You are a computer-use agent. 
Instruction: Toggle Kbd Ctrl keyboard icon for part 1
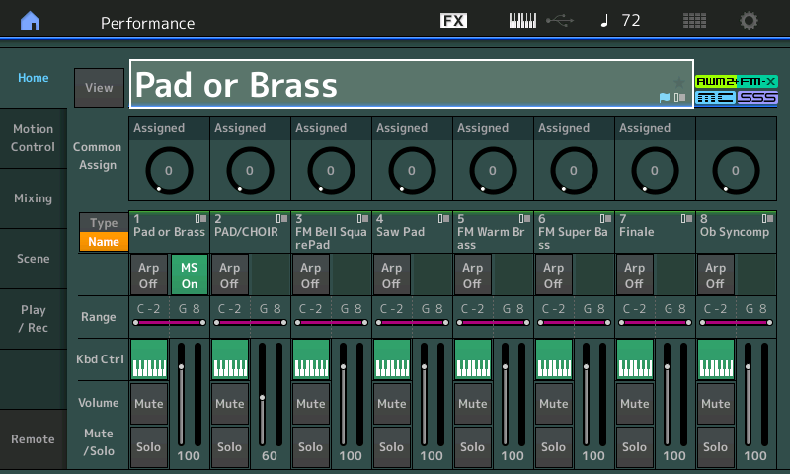[x=149, y=358]
